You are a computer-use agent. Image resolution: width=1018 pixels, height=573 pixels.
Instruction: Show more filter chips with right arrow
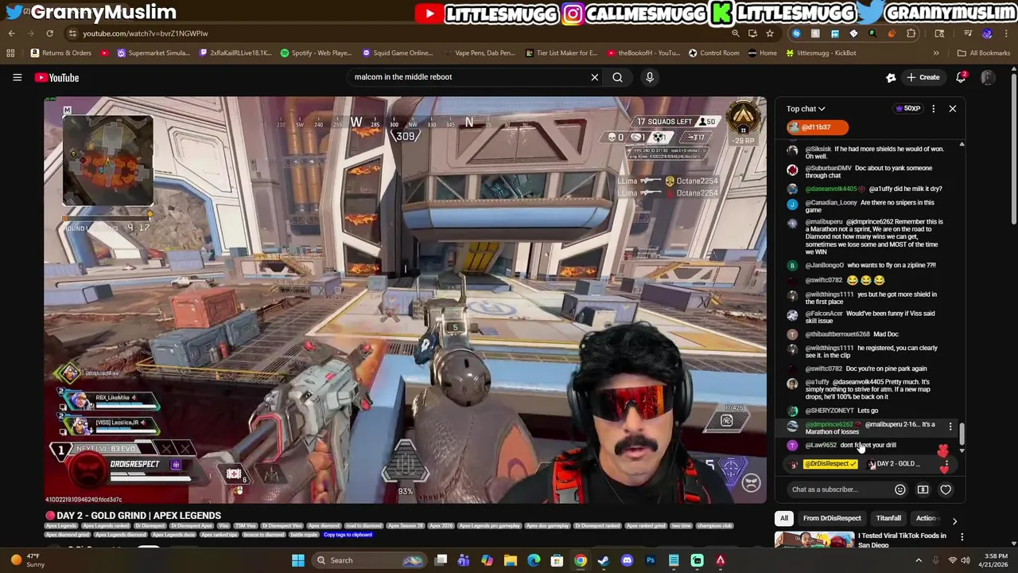click(x=954, y=520)
